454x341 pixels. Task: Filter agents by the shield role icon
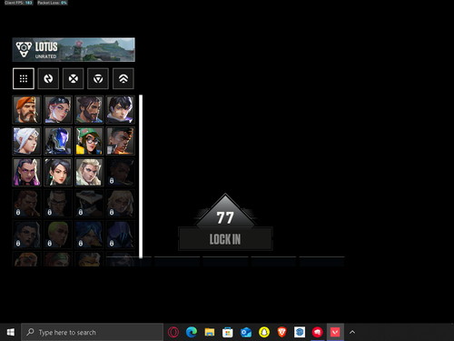[98, 78]
